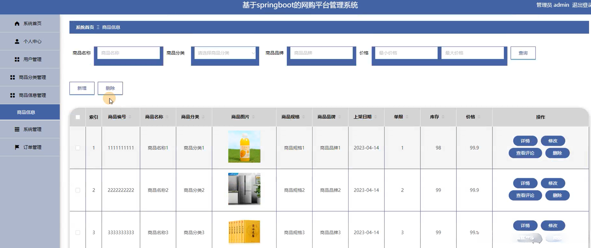Click the 删除 button next to 新增

click(x=110, y=88)
